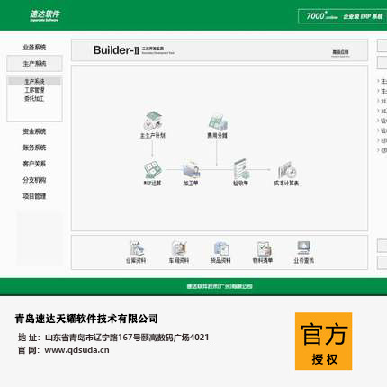The width and height of the screenshot is (387, 387).
Task: Select 资金系统 in the left sidebar
Action: (34, 131)
